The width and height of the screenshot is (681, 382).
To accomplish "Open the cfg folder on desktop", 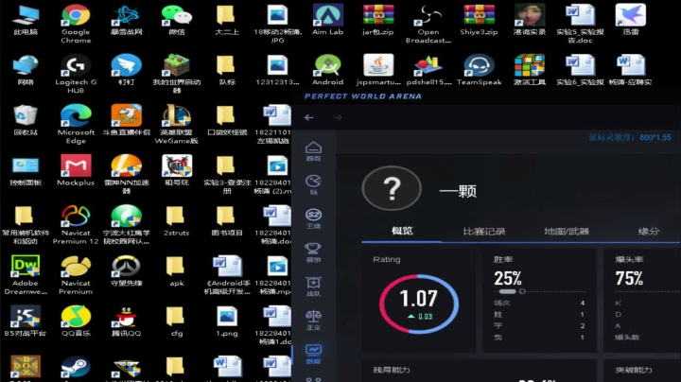I will 177,321.
